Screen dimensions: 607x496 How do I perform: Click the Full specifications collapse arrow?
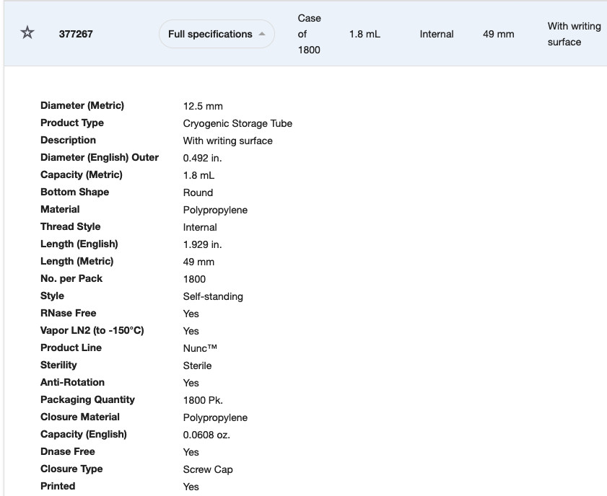(x=262, y=34)
